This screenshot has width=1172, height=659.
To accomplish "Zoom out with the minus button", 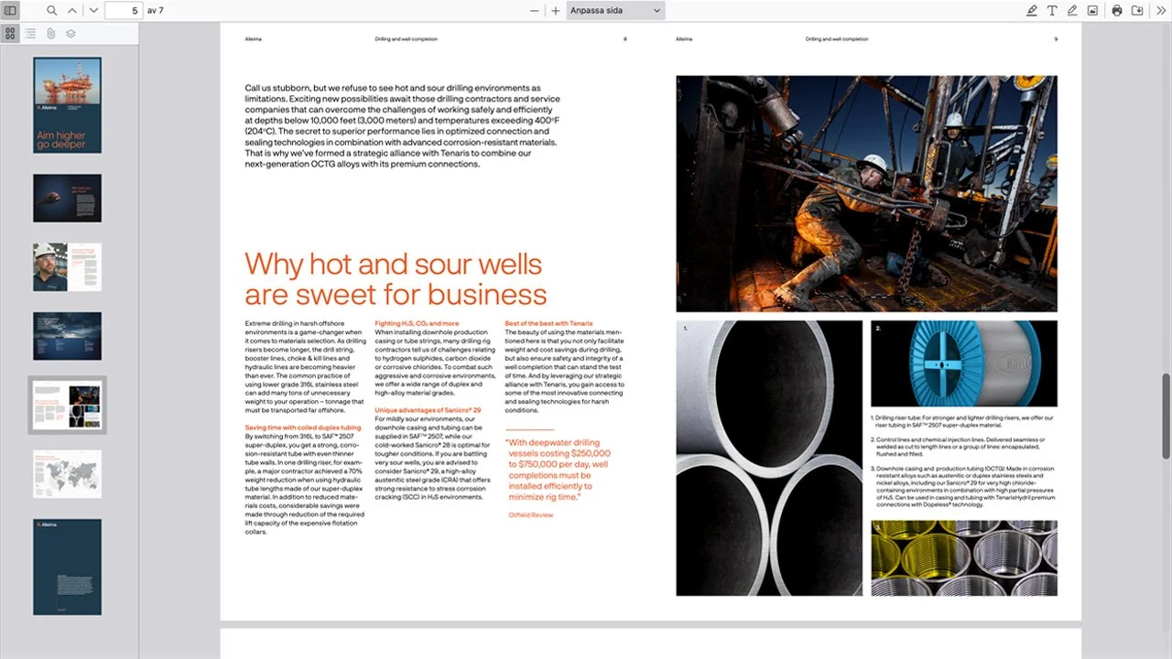I will coord(535,10).
